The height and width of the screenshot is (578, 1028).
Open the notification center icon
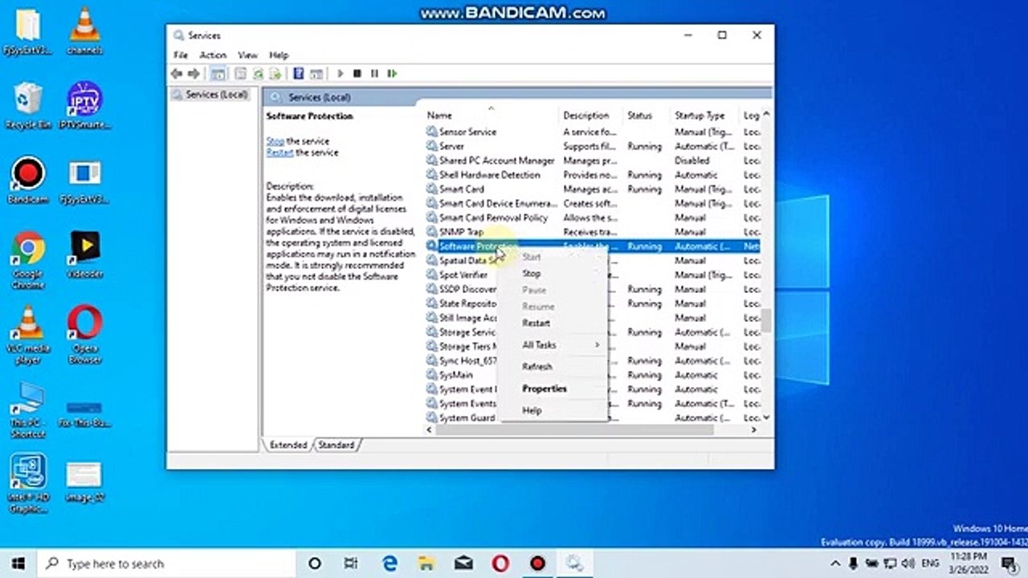click(1010, 564)
